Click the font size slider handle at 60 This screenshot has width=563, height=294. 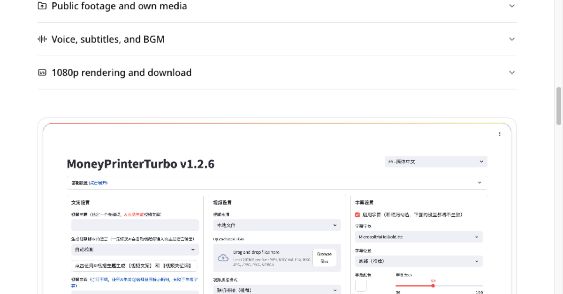pos(433,286)
